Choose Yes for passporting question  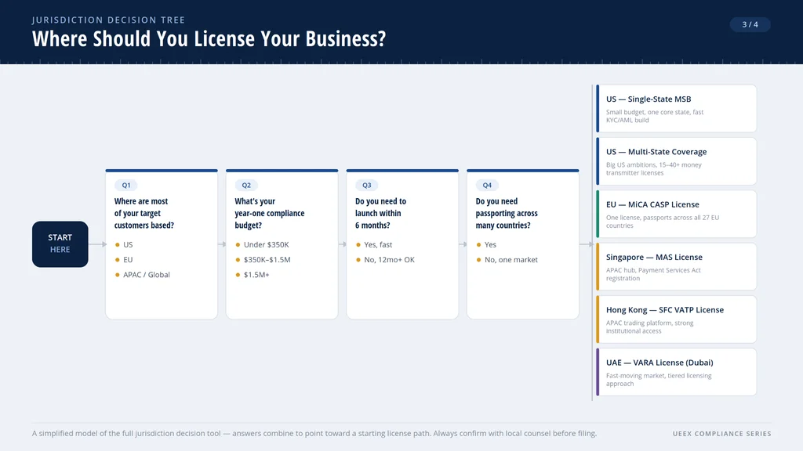[486, 244]
